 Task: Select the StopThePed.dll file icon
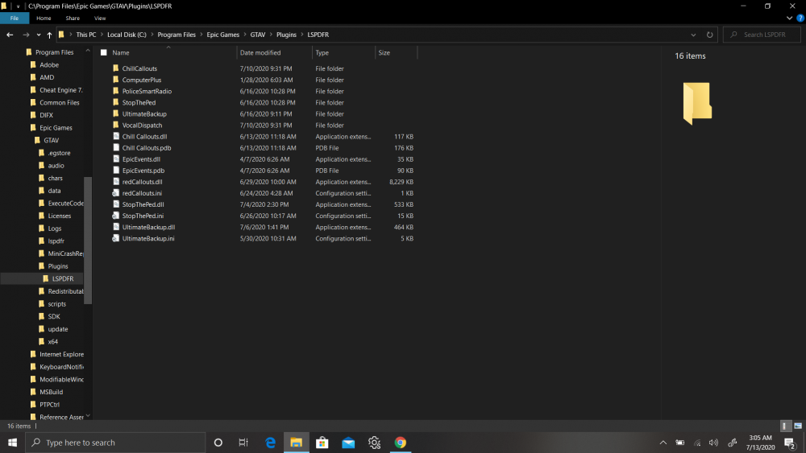[x=115, y=204]
